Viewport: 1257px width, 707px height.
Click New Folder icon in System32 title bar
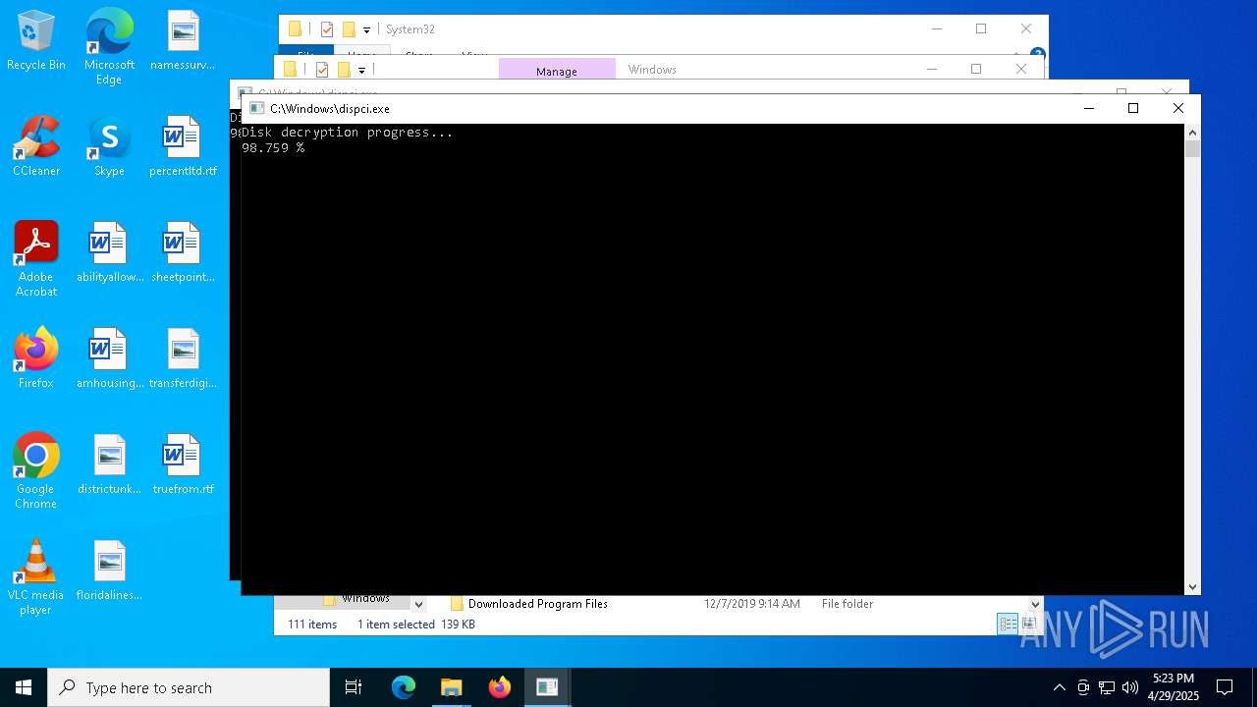click(348, 29)
